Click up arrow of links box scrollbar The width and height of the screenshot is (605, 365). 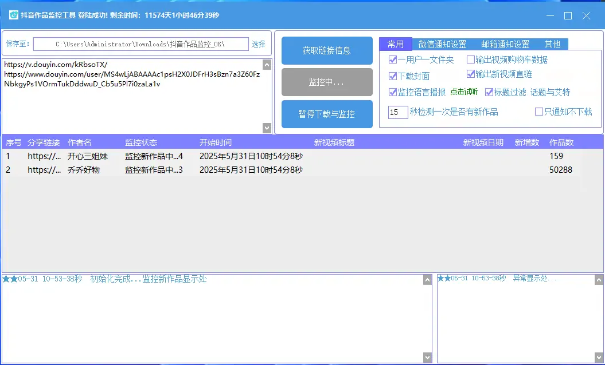(x=267, y=65)
